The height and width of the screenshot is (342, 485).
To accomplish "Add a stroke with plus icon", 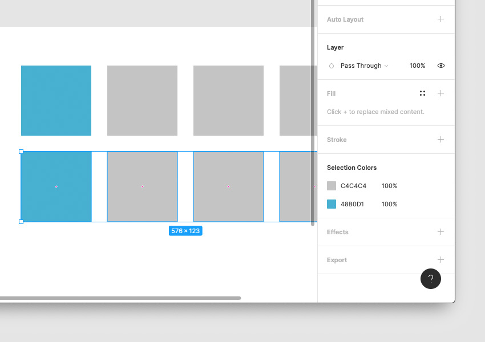I will (440, 140).
